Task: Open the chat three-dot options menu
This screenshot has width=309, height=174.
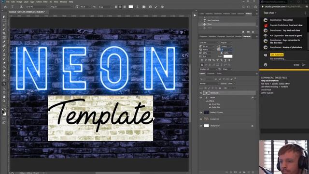Action: 305,13
